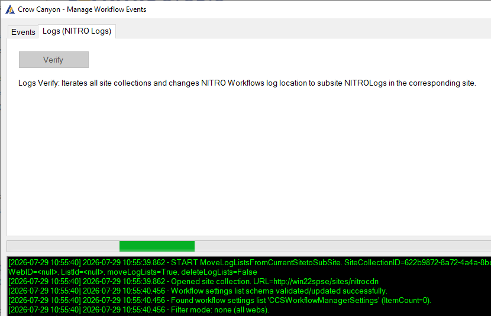491x316 pixels.
Task: Click the log line 'Opened site collection' URL
Action: click(193, 282)
